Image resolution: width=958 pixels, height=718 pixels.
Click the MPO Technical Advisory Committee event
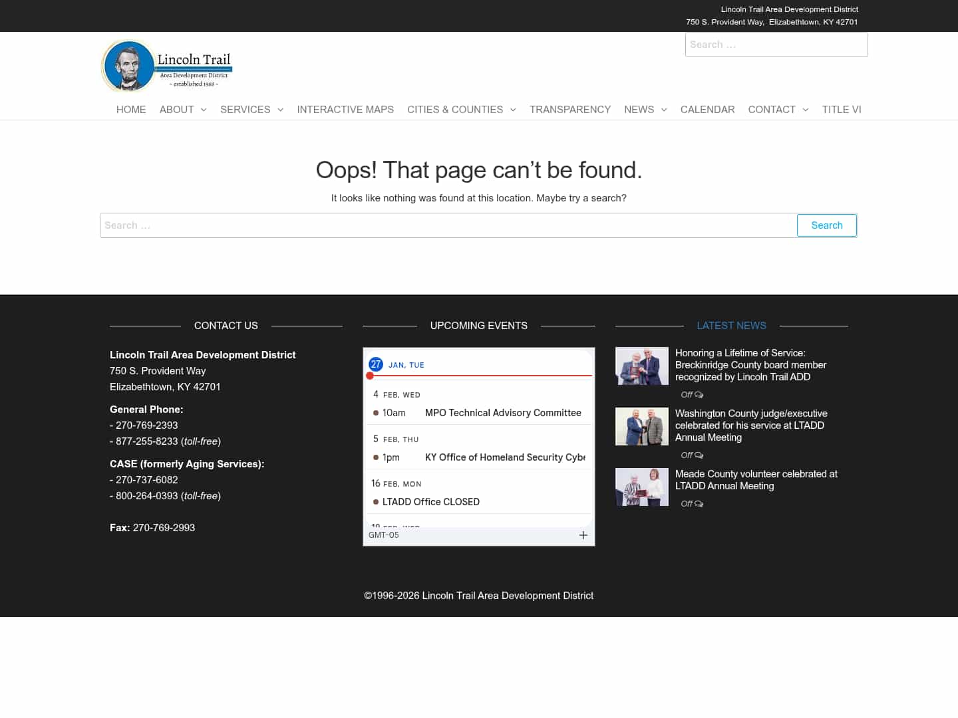[503, 412]
